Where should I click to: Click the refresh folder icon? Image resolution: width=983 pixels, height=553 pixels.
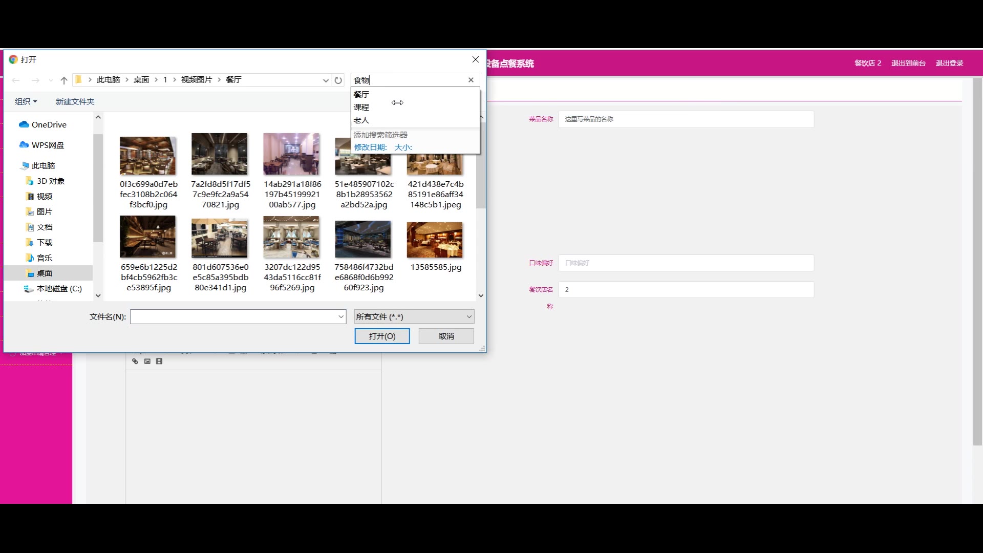pyautogui.click(x=338, y=80)
